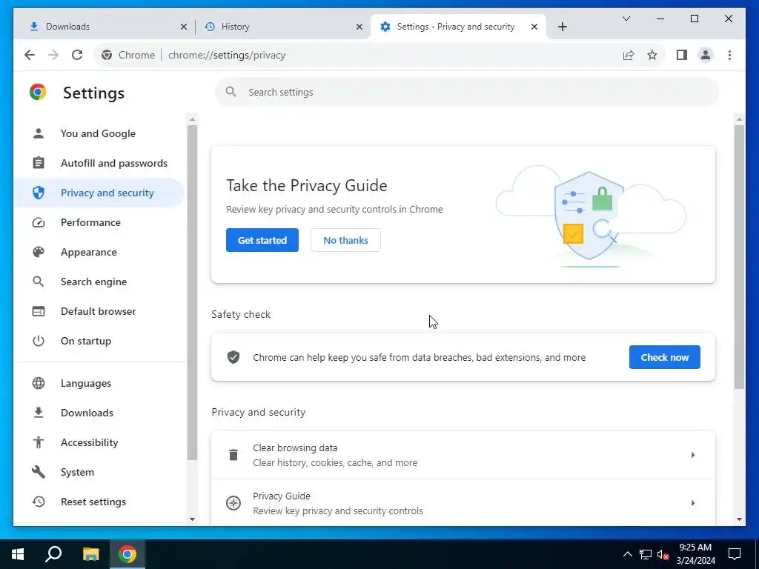Viewport: 759px width, 569px height.
Task: Open the tab search dropdown chevron
Action: [x=626, y=19]
